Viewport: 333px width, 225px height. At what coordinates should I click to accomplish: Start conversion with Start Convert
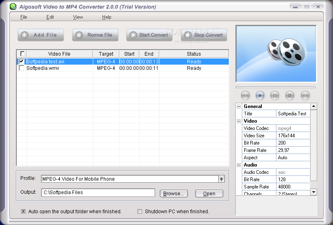point(149,35)
